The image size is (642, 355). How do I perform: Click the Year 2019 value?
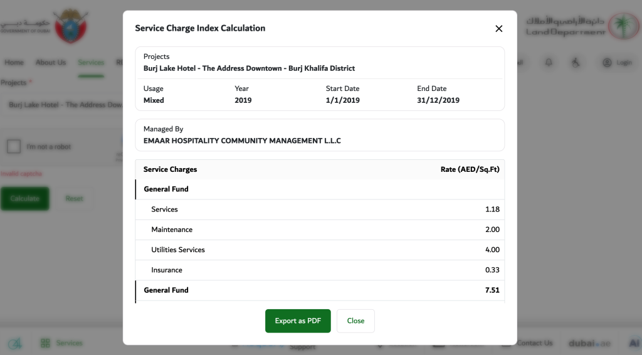point(243,100)
